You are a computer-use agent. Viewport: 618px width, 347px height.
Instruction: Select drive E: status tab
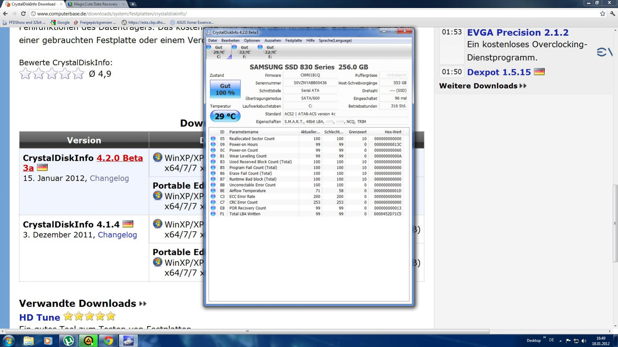pos(270,52)
